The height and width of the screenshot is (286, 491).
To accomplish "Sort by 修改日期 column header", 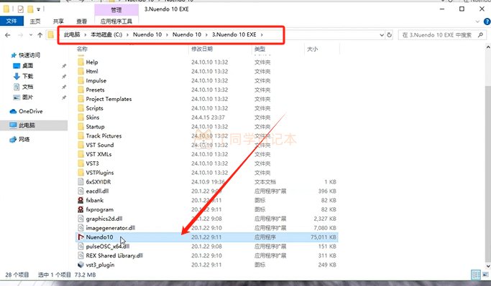I will click(x=202, y=49).
